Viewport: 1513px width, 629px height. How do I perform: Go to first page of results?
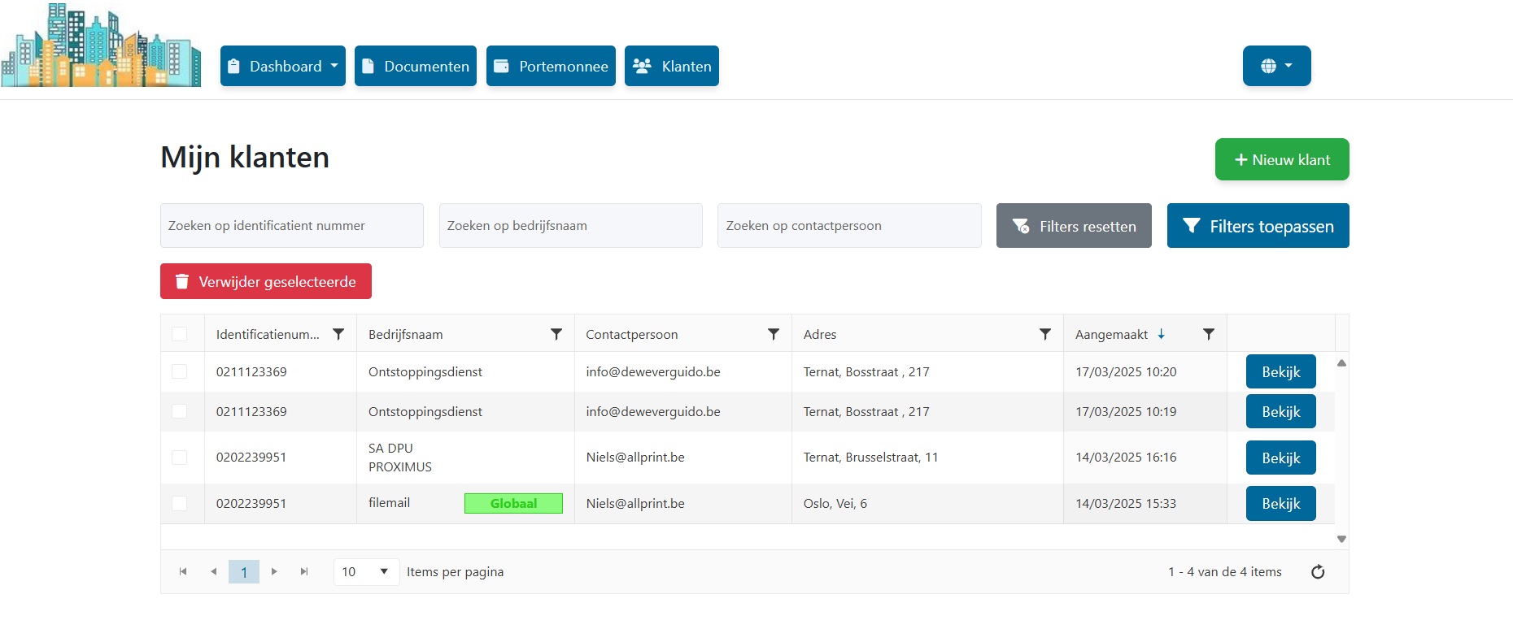click(x=183, y=571)
